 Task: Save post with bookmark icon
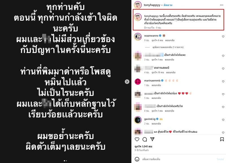tap(222, 139)
